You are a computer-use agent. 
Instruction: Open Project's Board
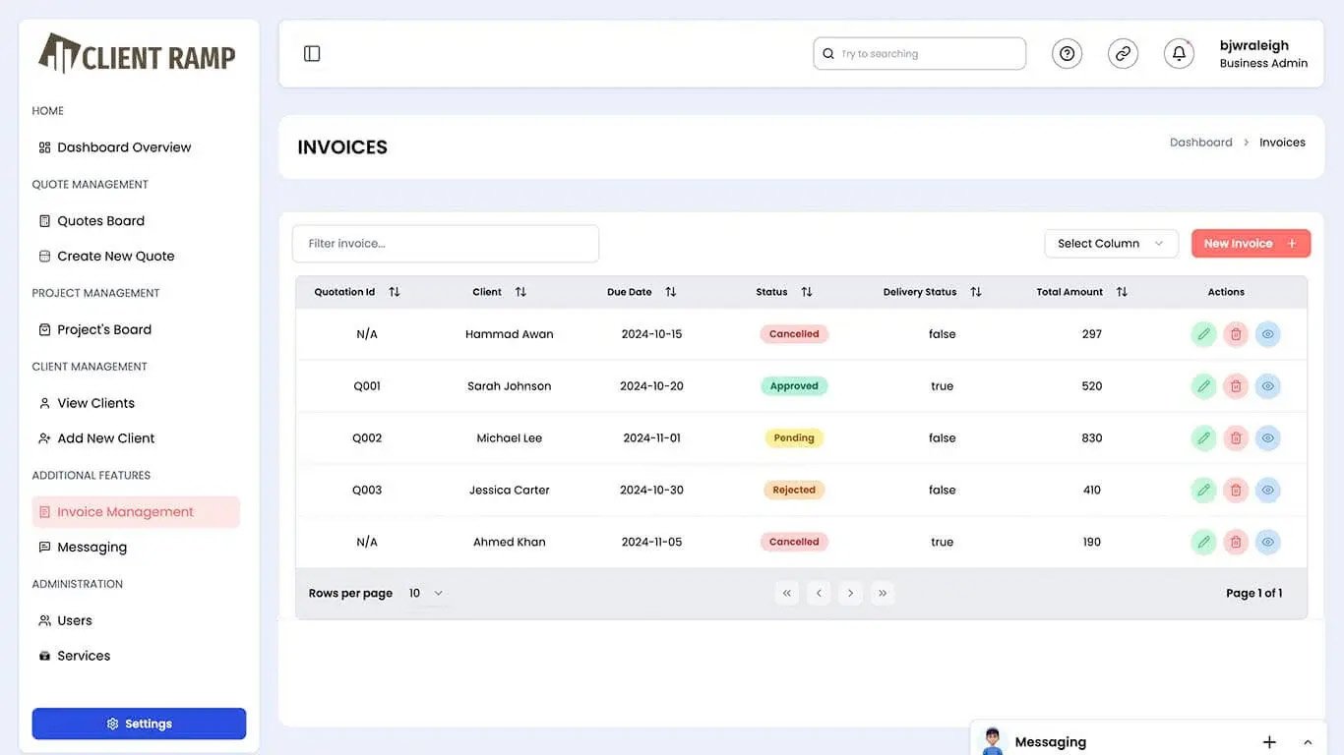click(94, 329)
